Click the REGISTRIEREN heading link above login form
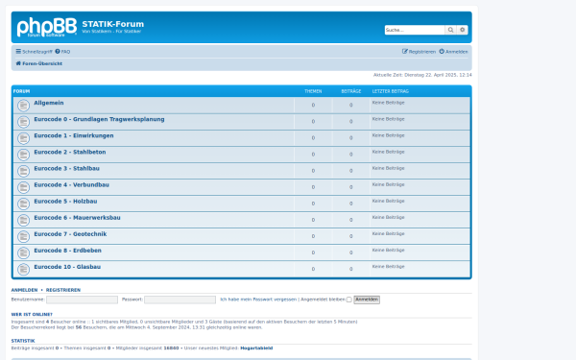 coord(63,290)
